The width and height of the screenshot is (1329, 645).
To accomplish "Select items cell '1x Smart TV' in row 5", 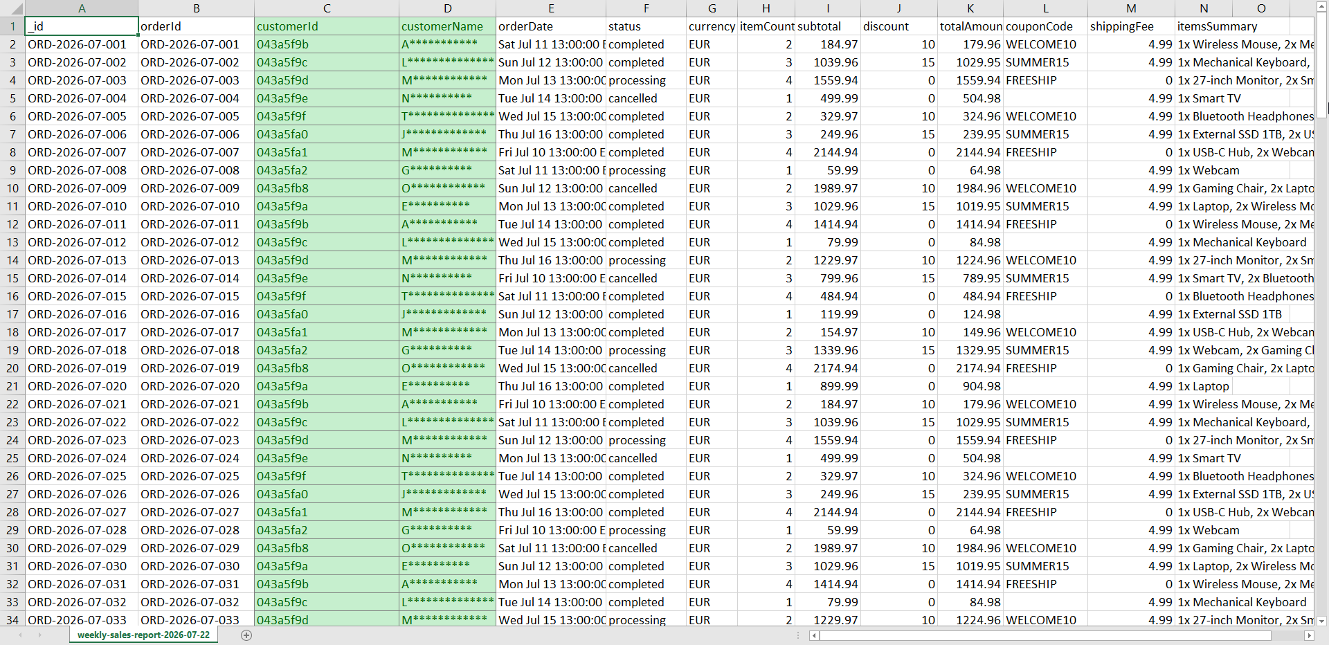I will tap(1204, 98).
